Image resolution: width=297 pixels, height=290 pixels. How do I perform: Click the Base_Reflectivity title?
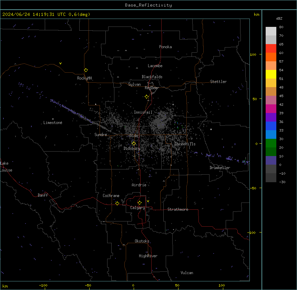(x=148, y=5)
